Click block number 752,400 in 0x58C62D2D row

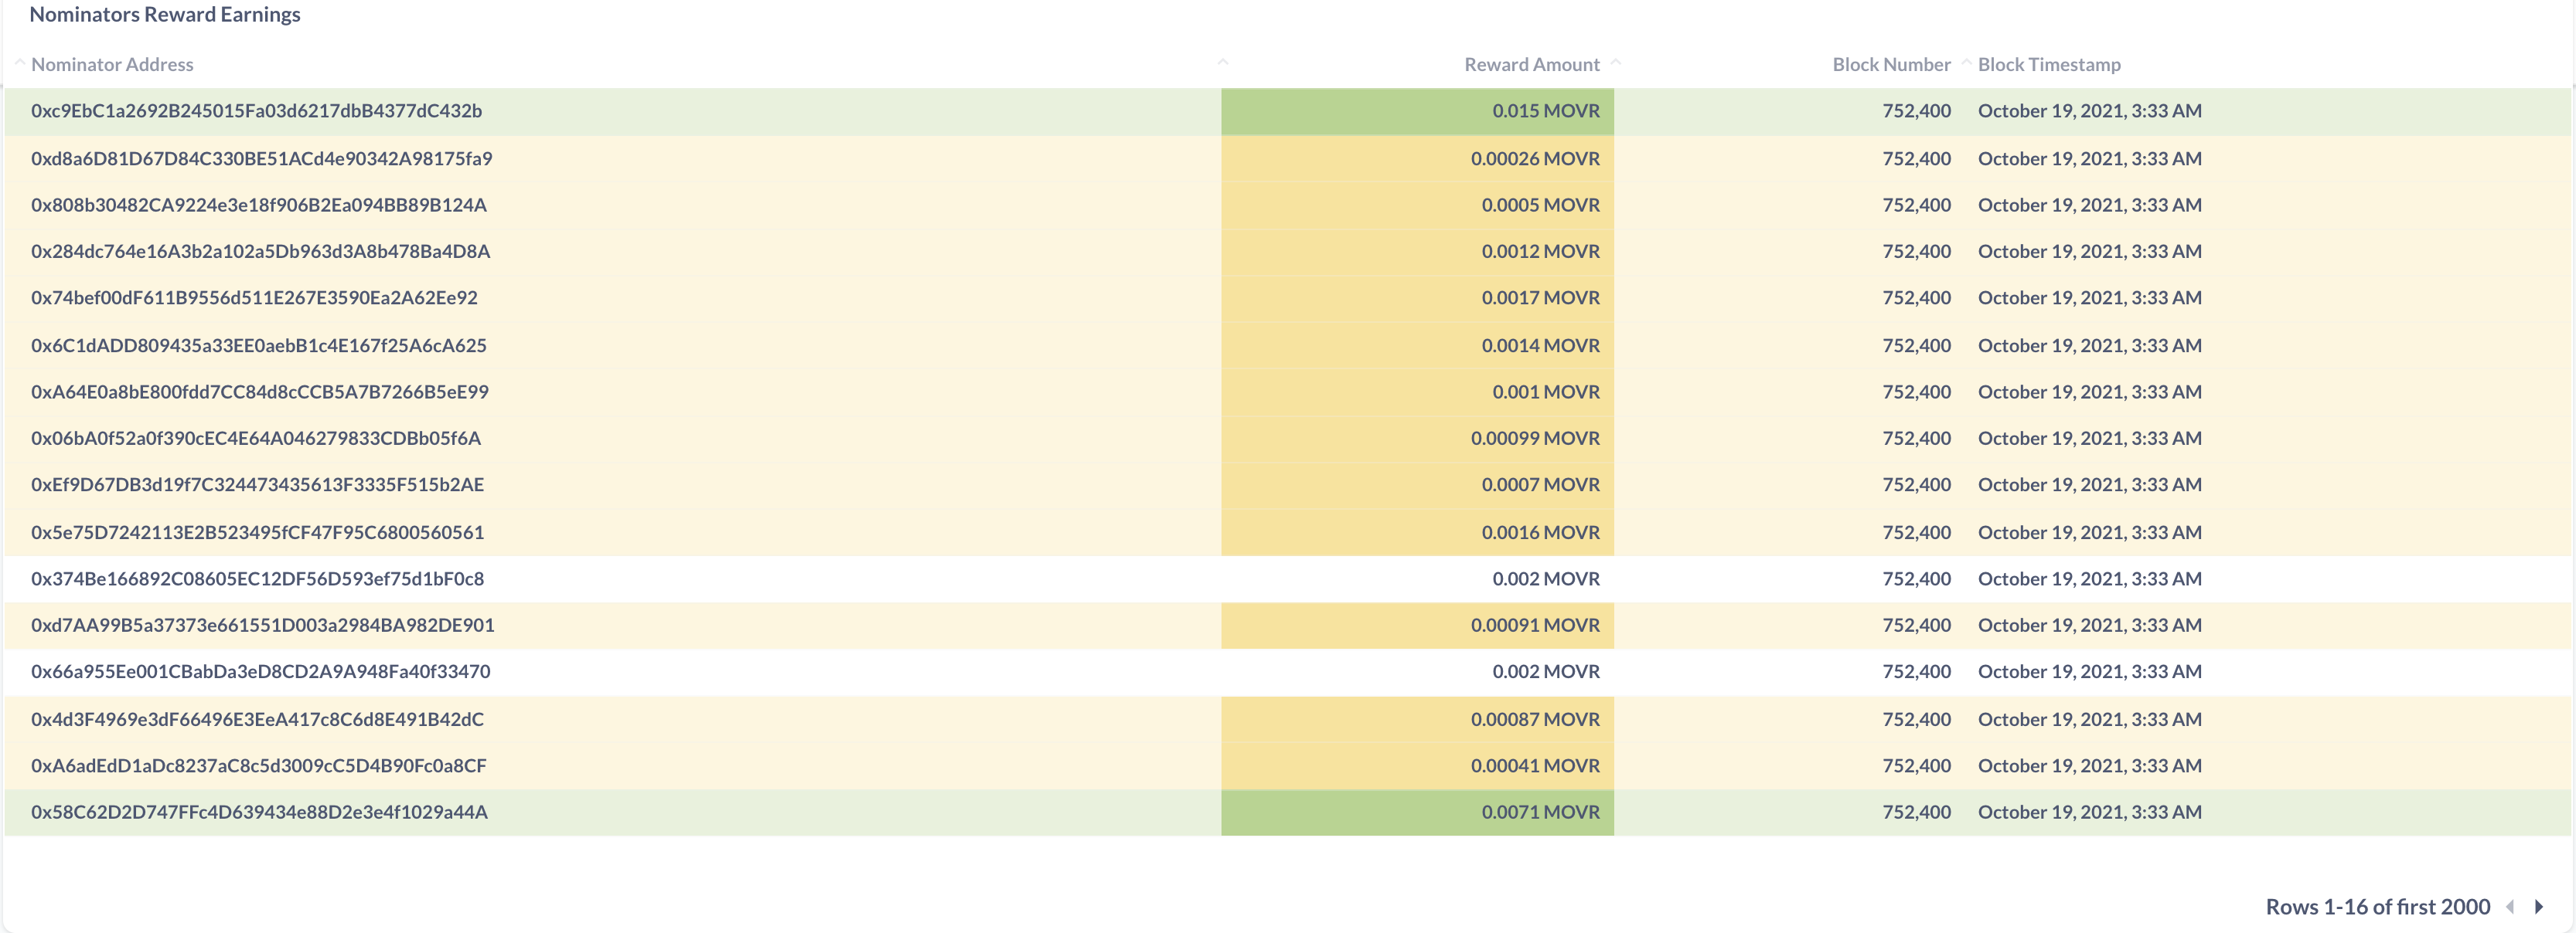(x=1916, y=813)
